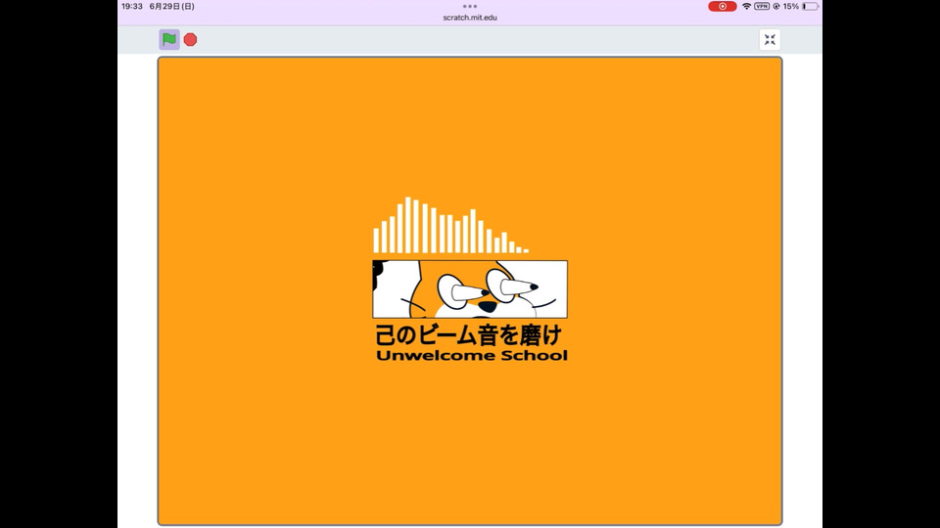Tap the red screen recording indicator

click(723, 6)
